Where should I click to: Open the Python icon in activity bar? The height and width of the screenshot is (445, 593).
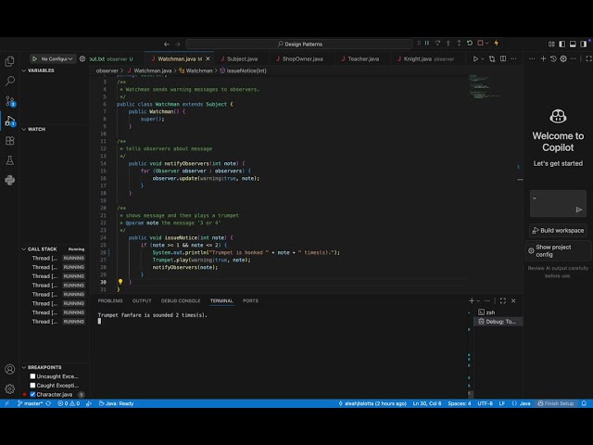tap(10, 180)
